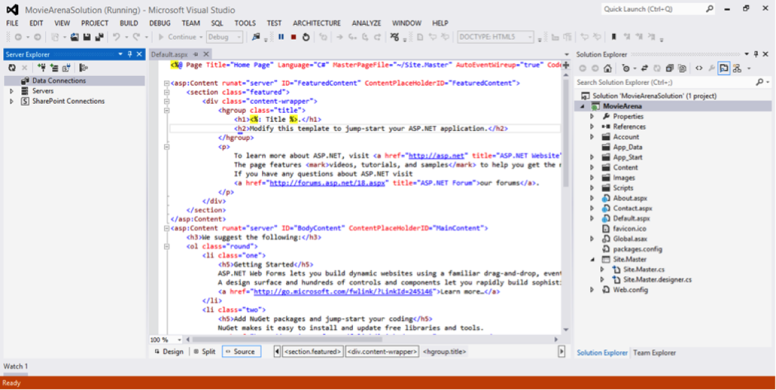Select Data Connections in Server Explorer

pos(74,80)
